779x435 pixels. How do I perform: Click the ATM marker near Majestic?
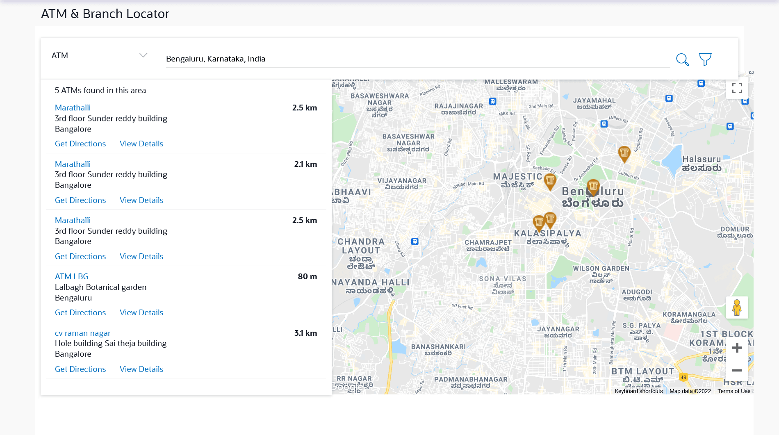(550, 180)
